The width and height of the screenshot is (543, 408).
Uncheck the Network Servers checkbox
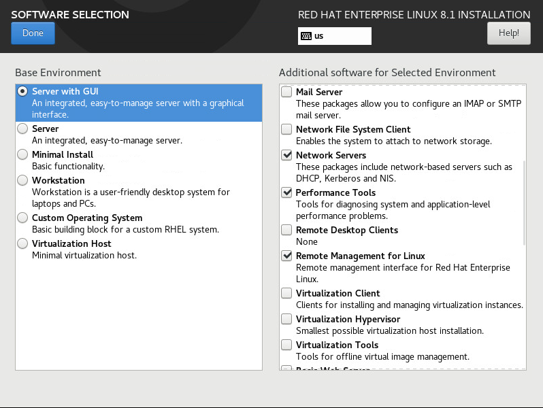(286, 155)
